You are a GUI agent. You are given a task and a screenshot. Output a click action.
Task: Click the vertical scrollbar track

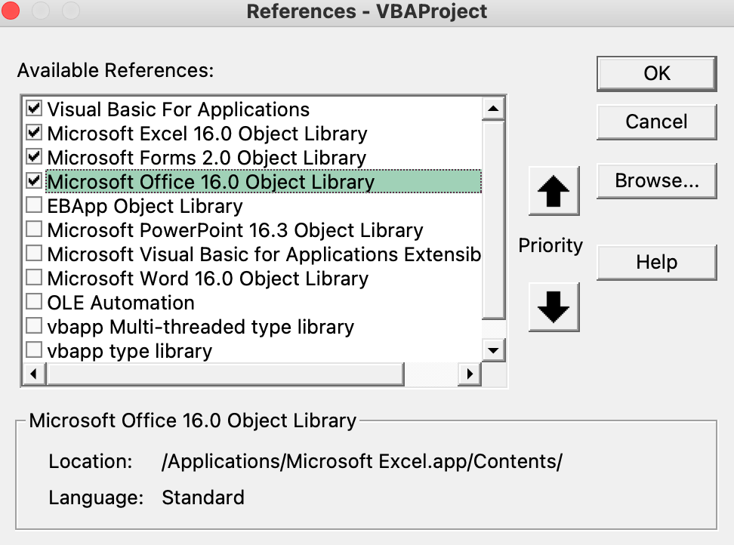[x=493, y=329]
